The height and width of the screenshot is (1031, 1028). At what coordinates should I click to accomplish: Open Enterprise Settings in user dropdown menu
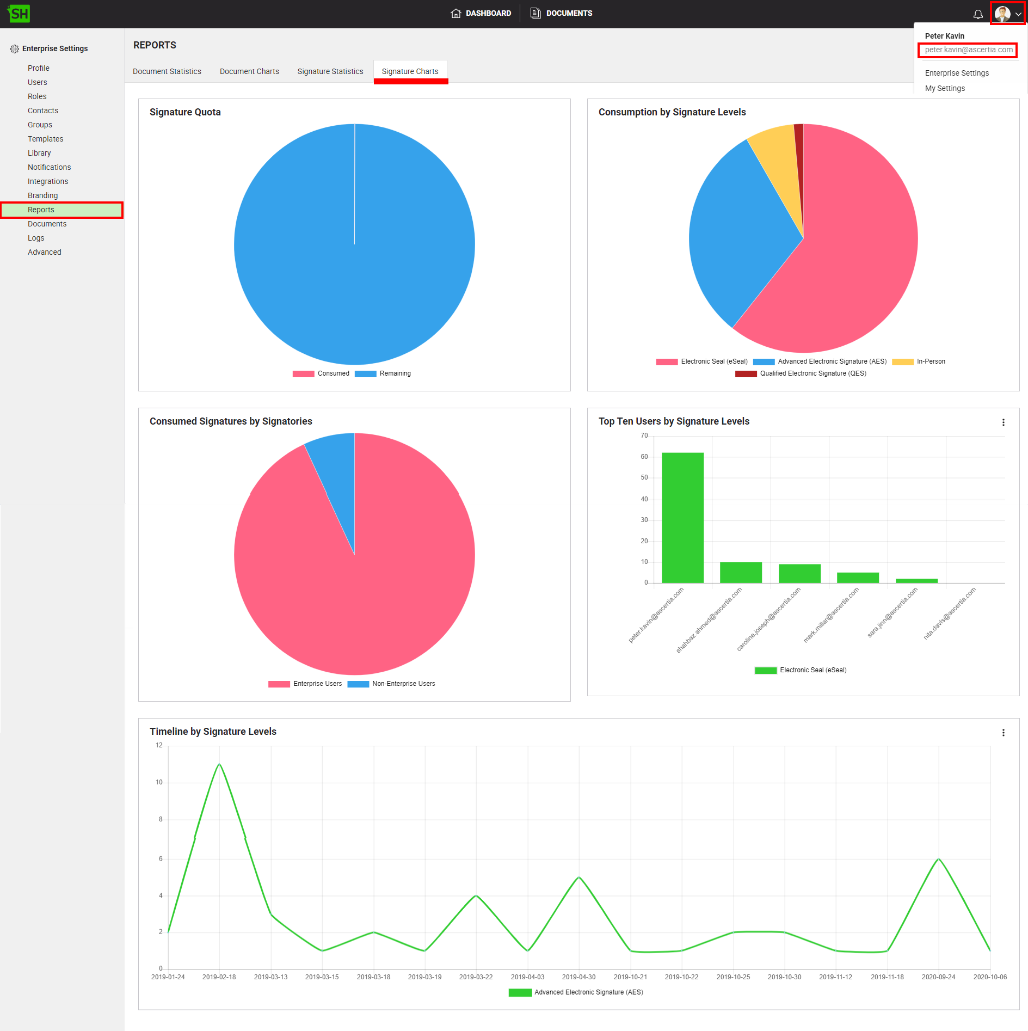tap(957, 73)
